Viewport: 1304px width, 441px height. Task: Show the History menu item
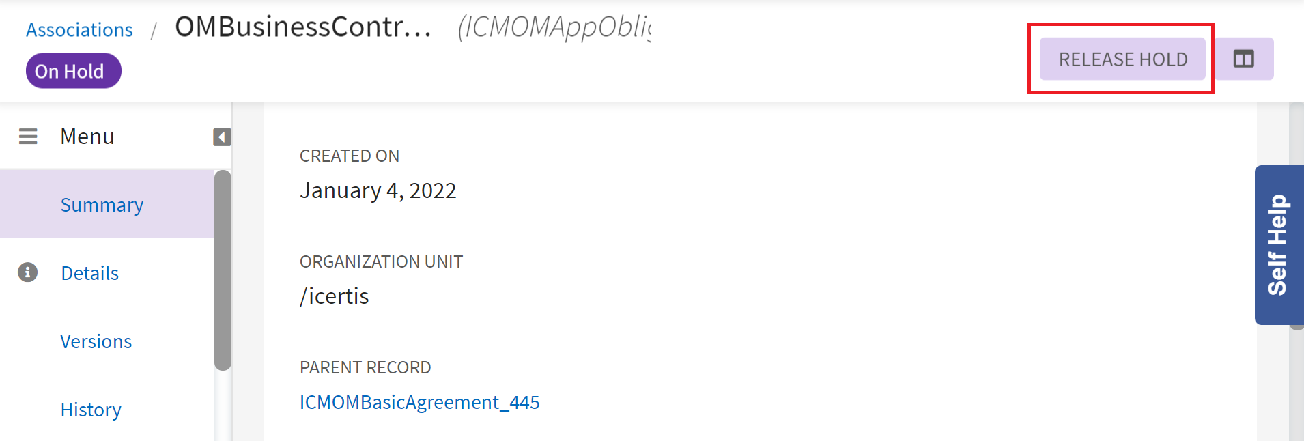(x=91, y=410)
